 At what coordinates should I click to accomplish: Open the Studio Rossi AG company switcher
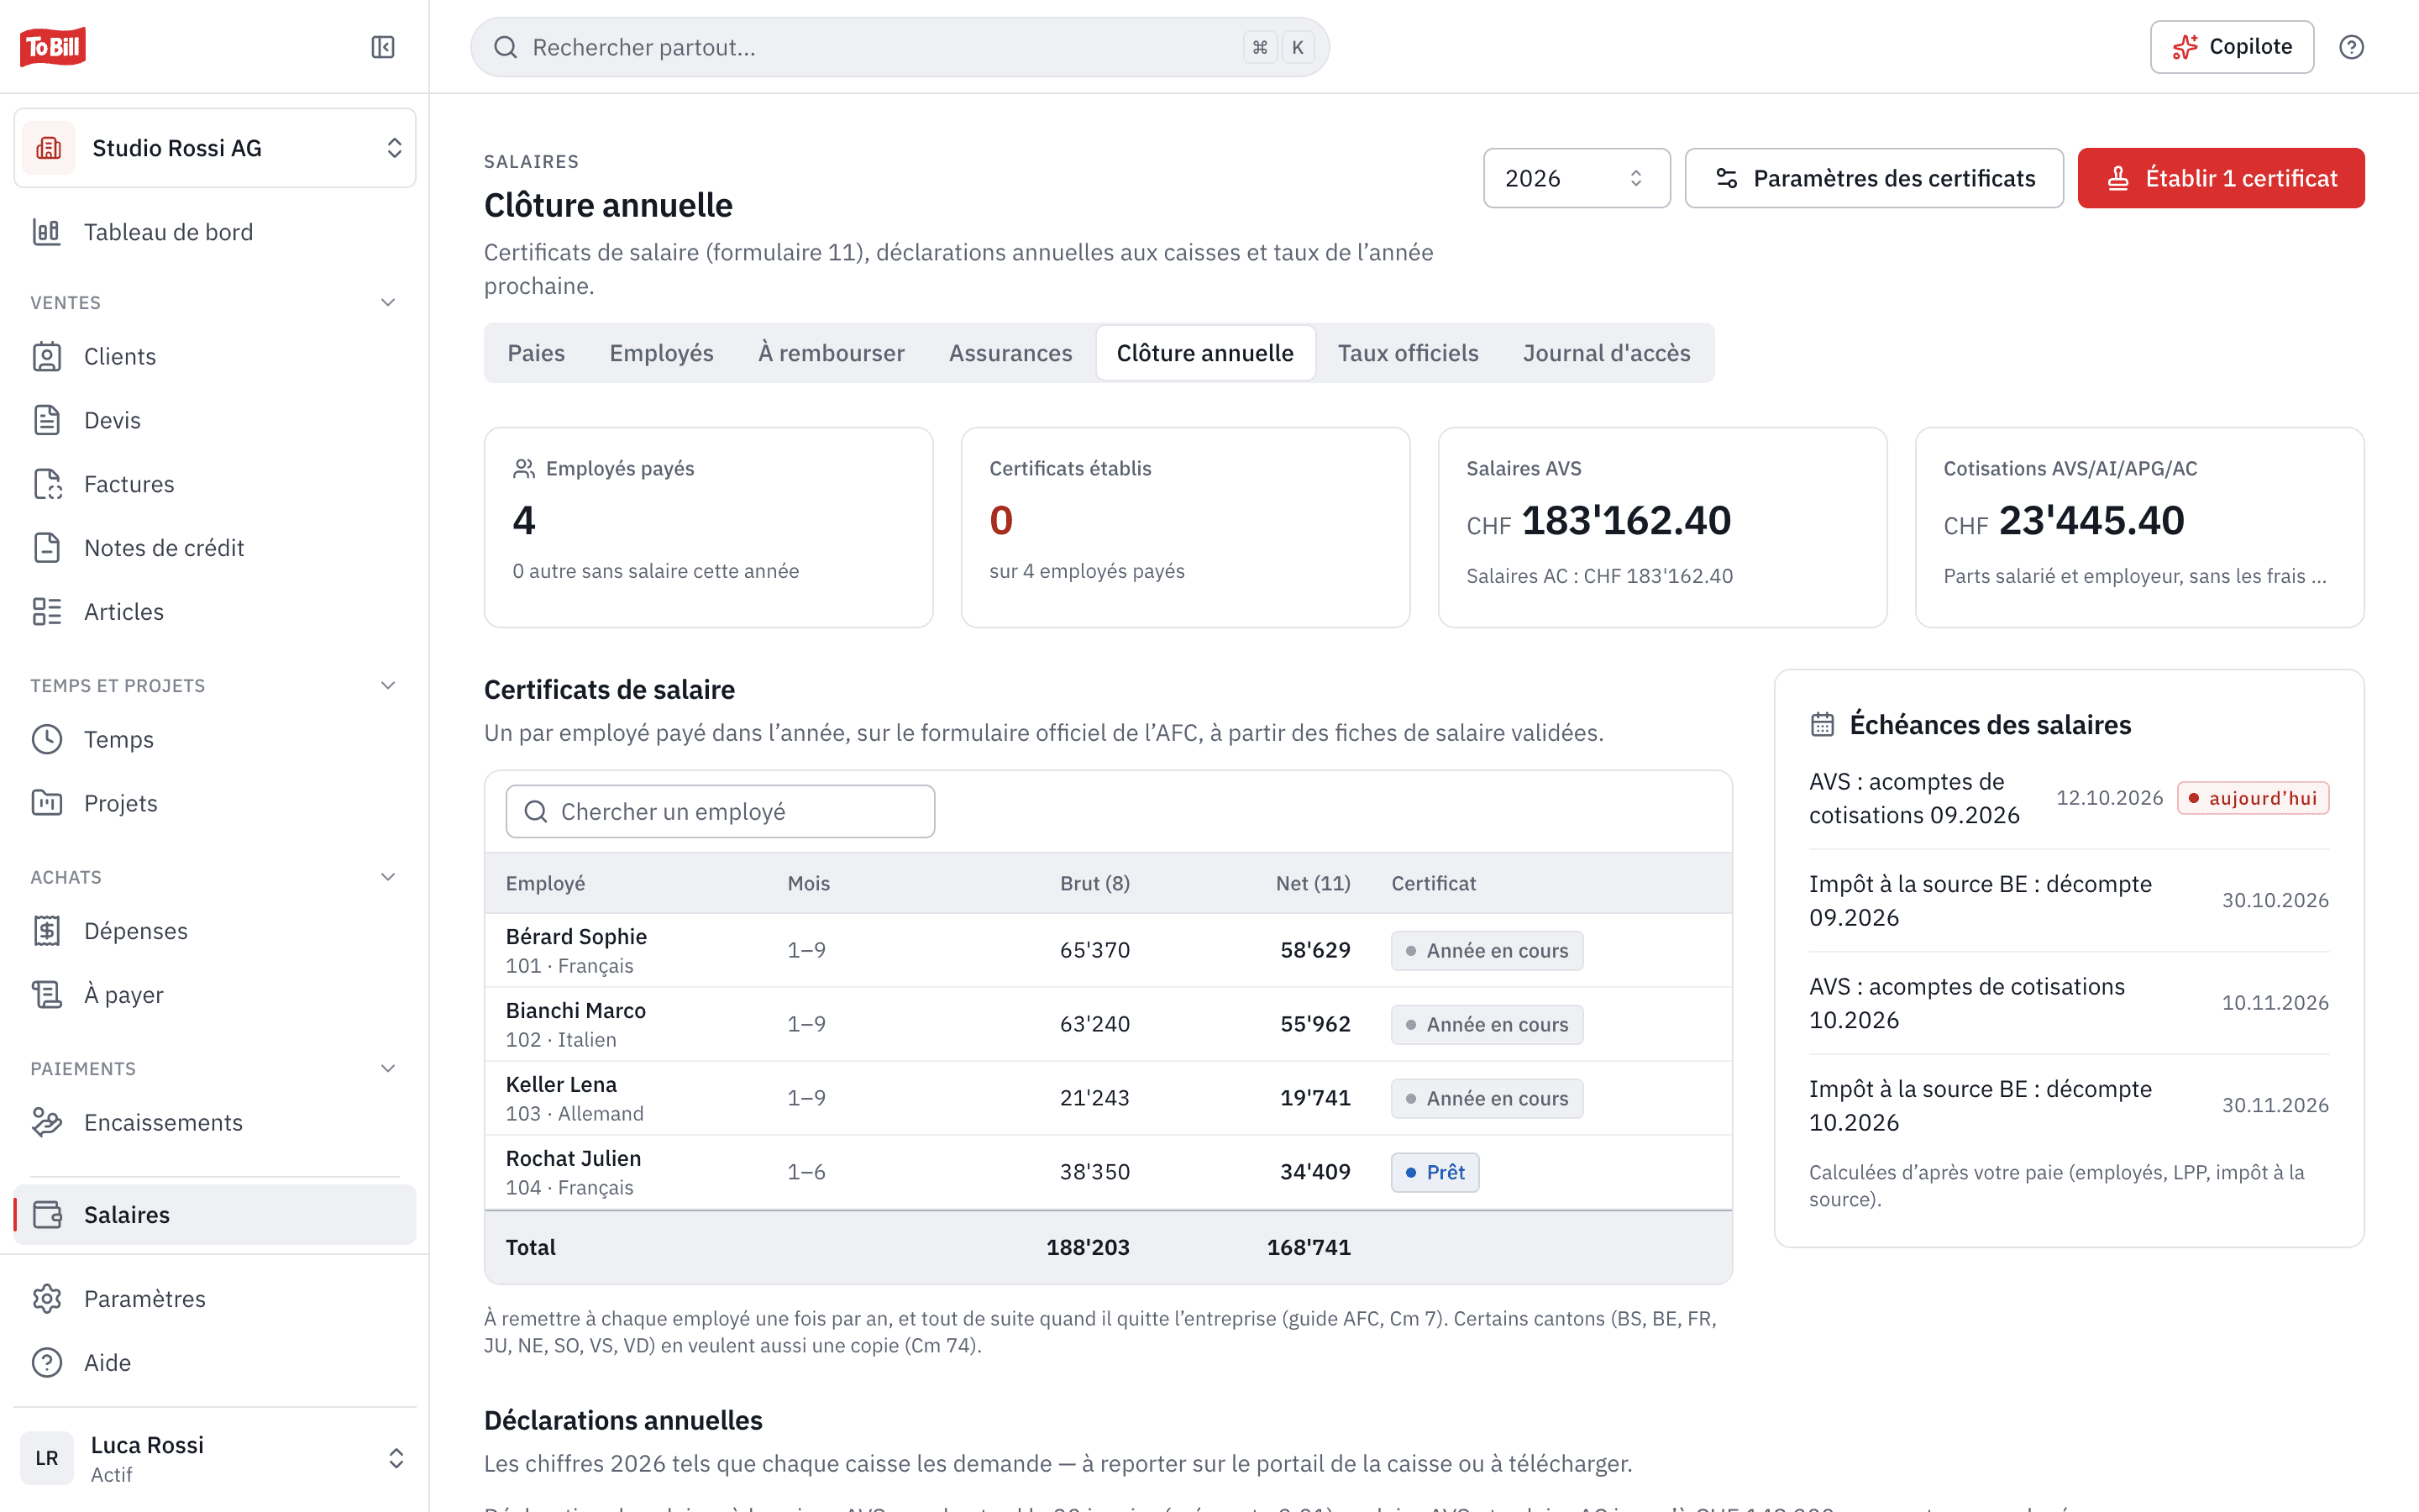point(215,148)
